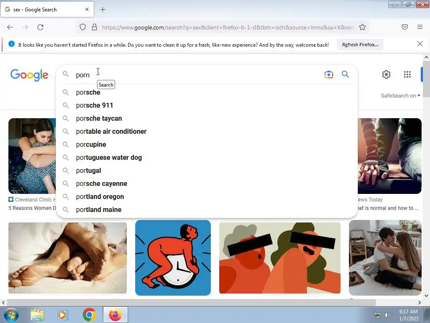430x323 pixels.
Task: Expand the SafeSearch on dropdown
Action: [400, 95]
